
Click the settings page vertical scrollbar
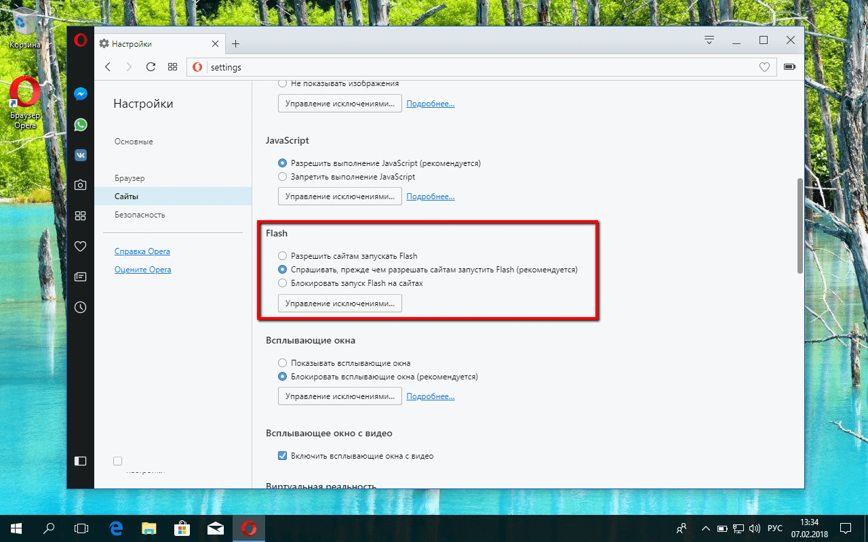(800, 226)
